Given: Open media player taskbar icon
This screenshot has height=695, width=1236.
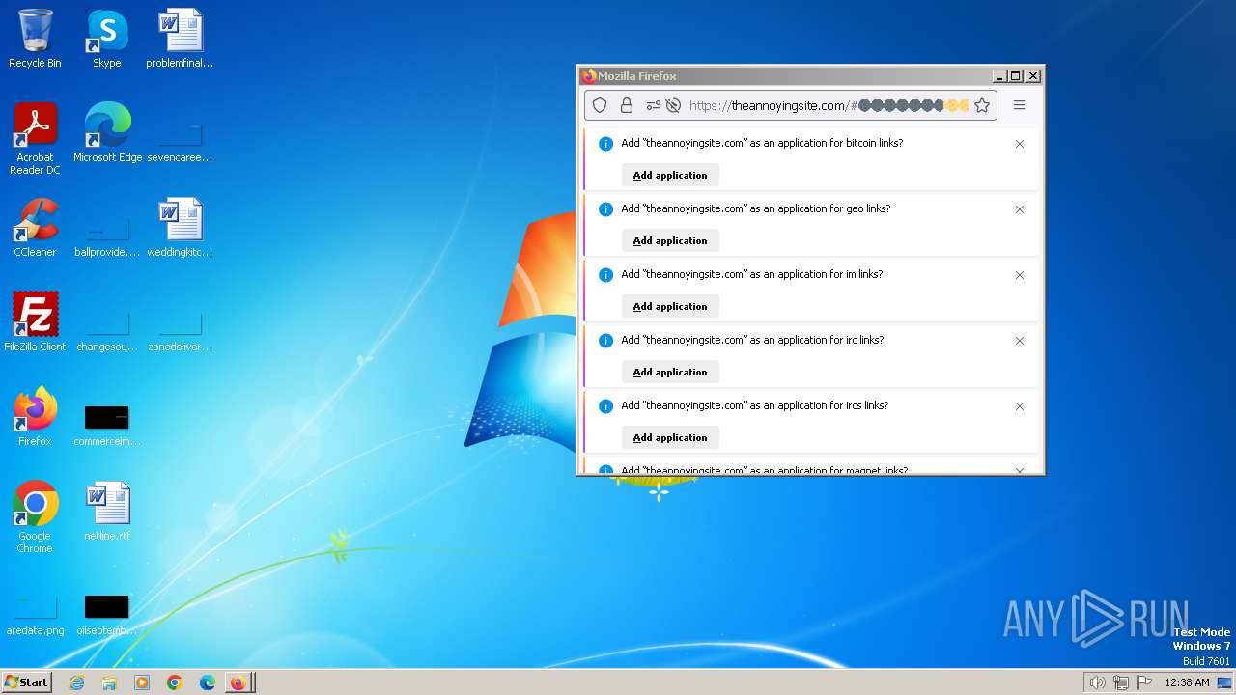Looking at the screenshot, I should coord(142,682).
